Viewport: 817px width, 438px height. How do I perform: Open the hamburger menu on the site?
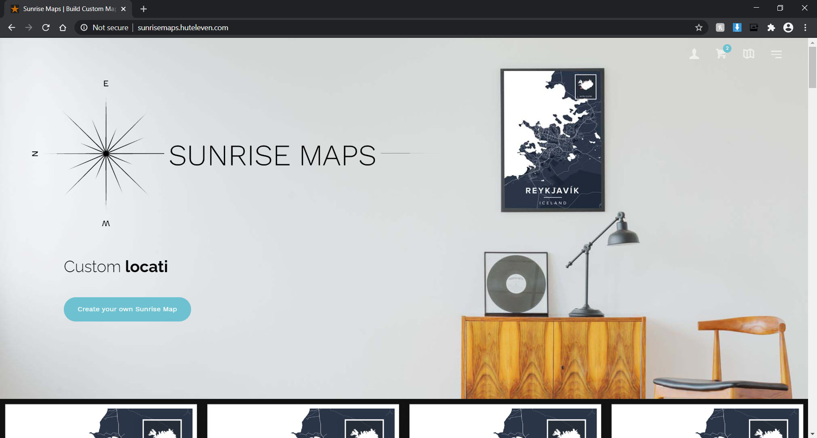[x=776, y=54]
